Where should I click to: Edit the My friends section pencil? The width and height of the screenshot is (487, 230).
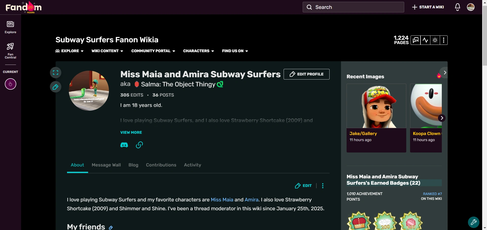point(111,227)
